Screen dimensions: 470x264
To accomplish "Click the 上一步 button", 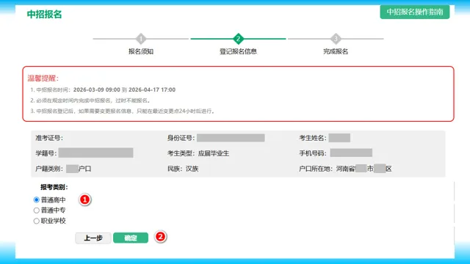I will pos(93,238).
